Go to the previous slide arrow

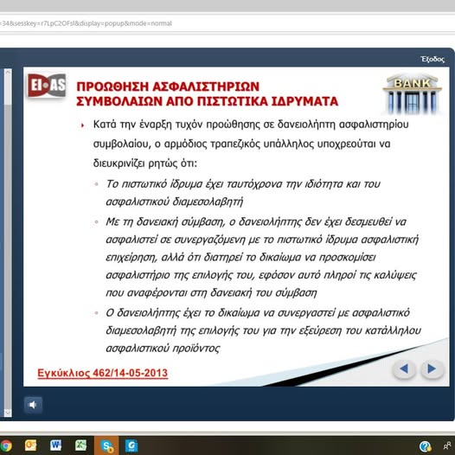pyautogui.click(x=404, y=368)
